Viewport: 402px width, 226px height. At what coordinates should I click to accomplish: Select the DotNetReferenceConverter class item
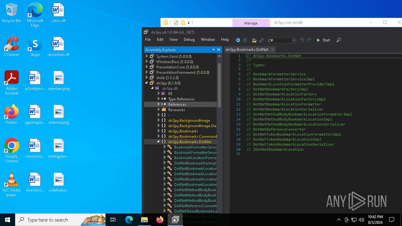[x=195, y=206]
